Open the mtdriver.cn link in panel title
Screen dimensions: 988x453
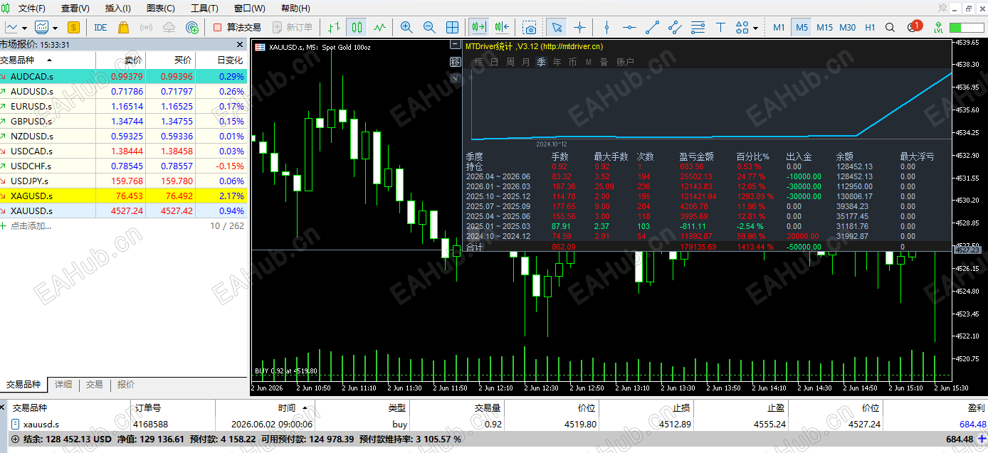(x=572, y=46)
